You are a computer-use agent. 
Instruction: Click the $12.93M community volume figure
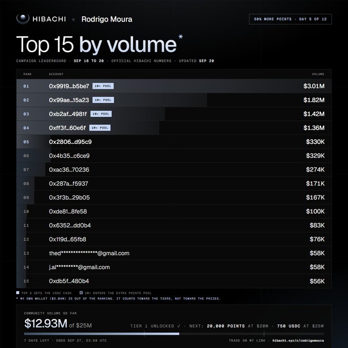(46, 323)
